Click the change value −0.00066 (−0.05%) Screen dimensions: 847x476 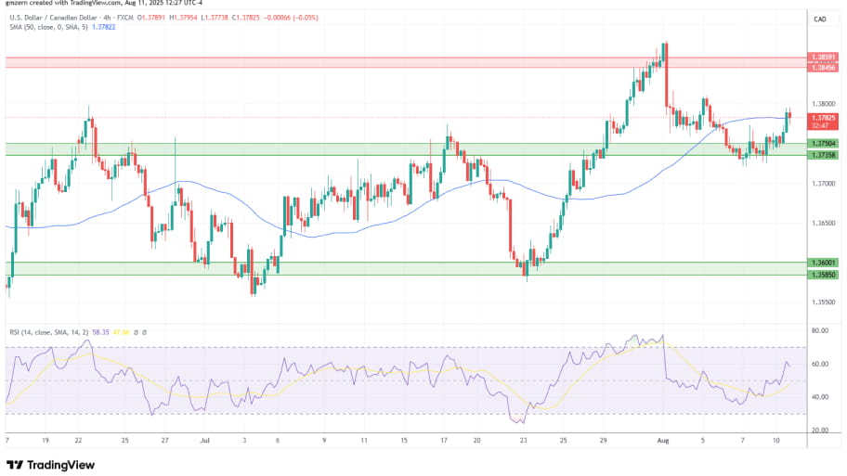click(x=291, y=18)
